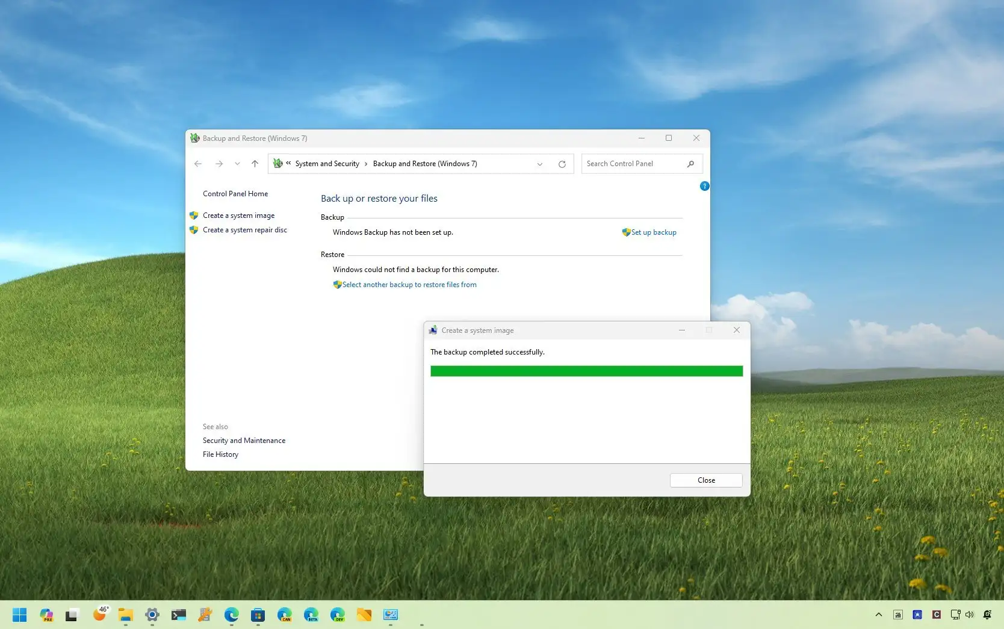Image resolution: width=1004 pixels, height=629 pixels.
Task: Click 'Windows Backup has not been set up.' text
Action: (x=393, y=232)
